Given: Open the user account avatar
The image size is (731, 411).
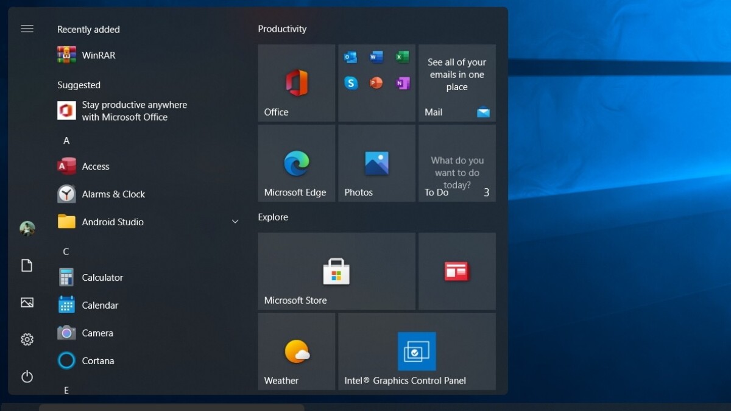Looking at the screenshot, I should tap(27, 228).
